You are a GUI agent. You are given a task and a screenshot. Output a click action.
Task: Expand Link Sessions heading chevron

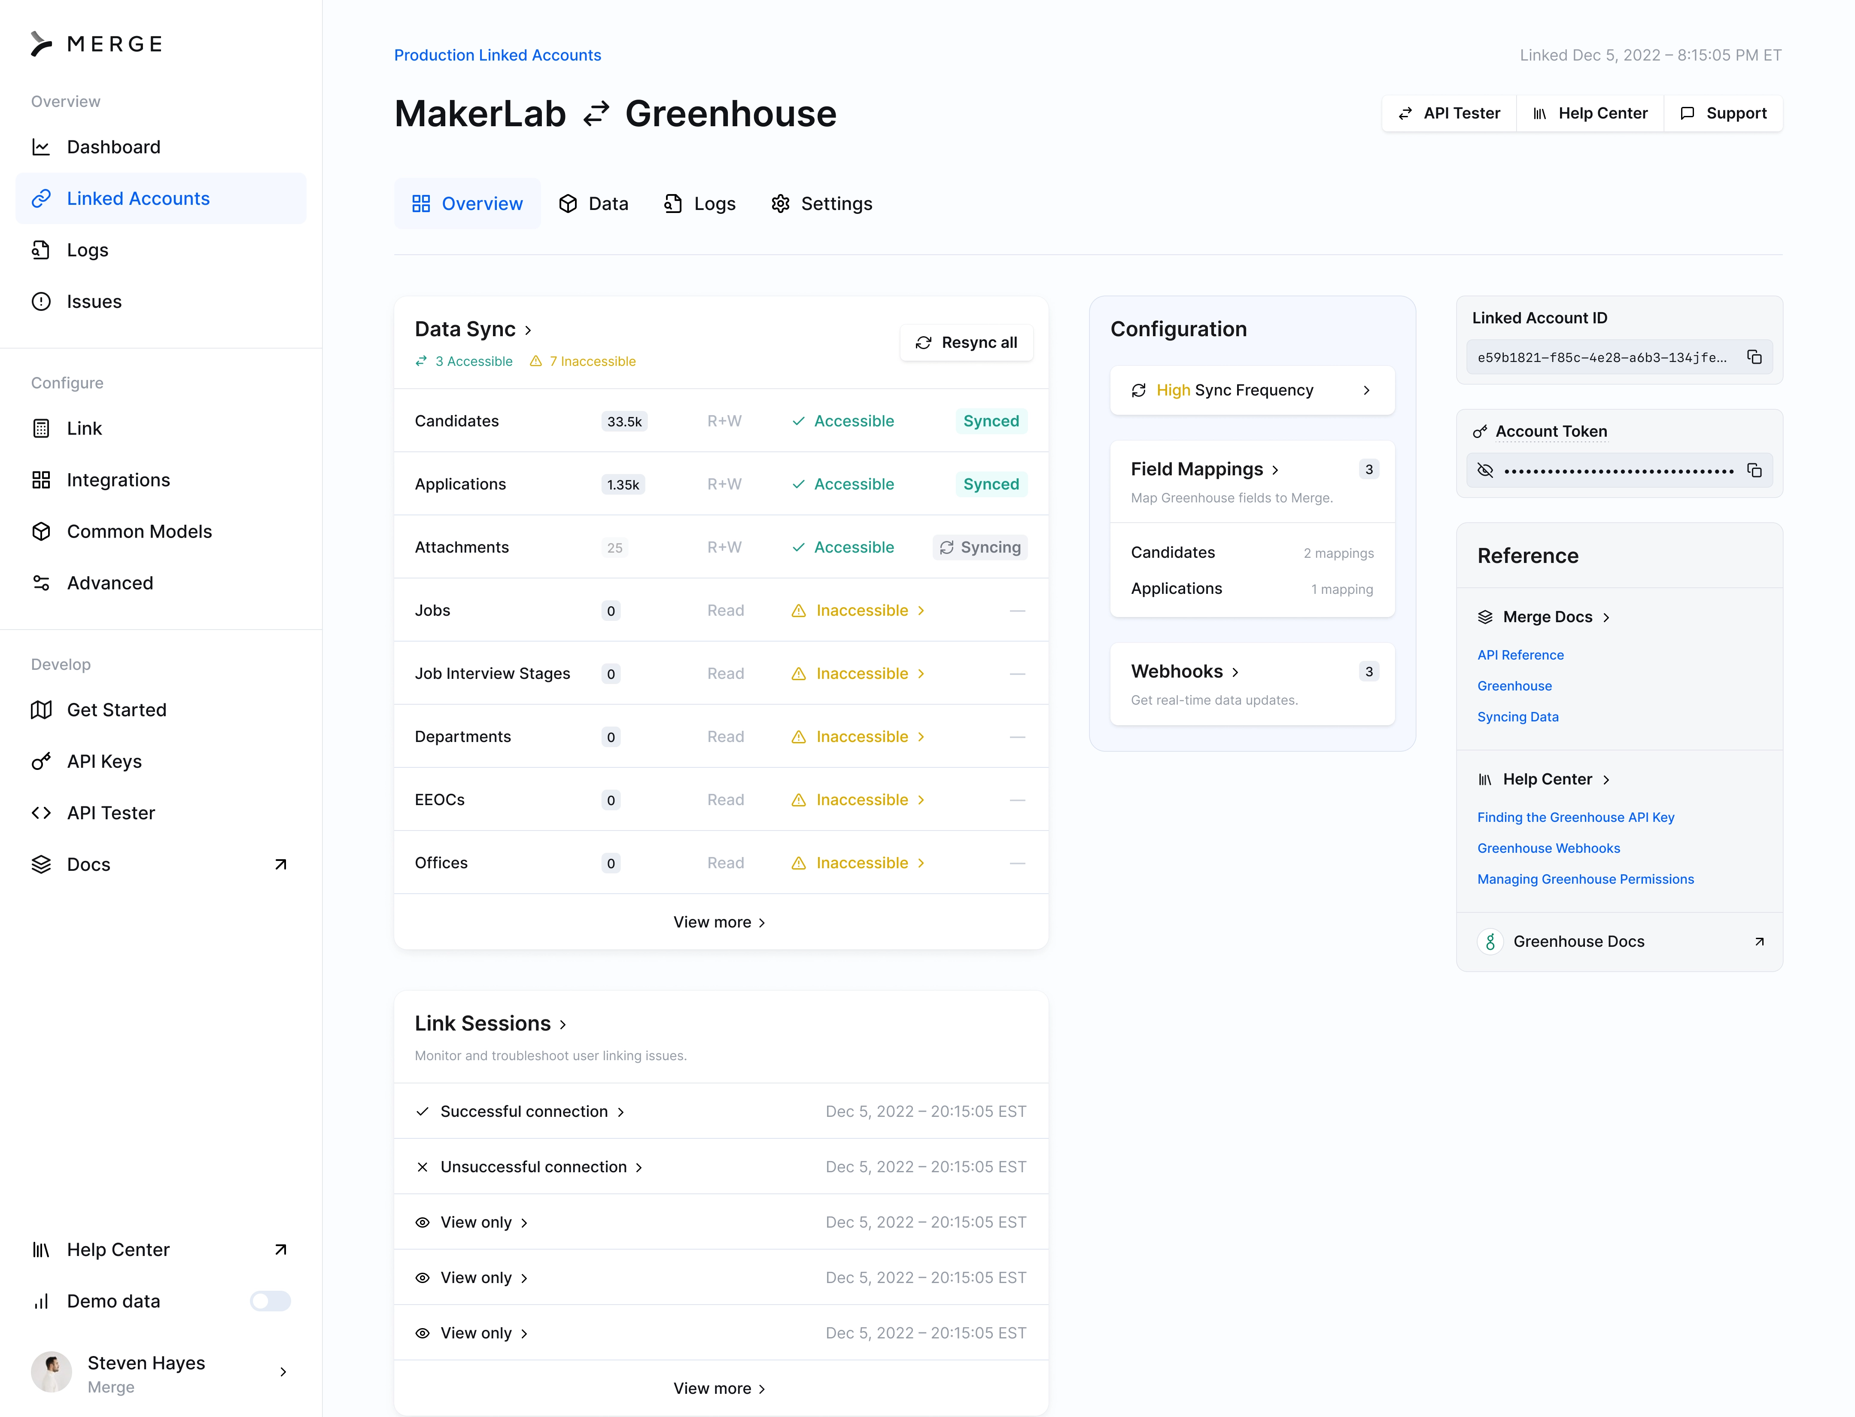pyautogui.click(x=563, y=1024)
